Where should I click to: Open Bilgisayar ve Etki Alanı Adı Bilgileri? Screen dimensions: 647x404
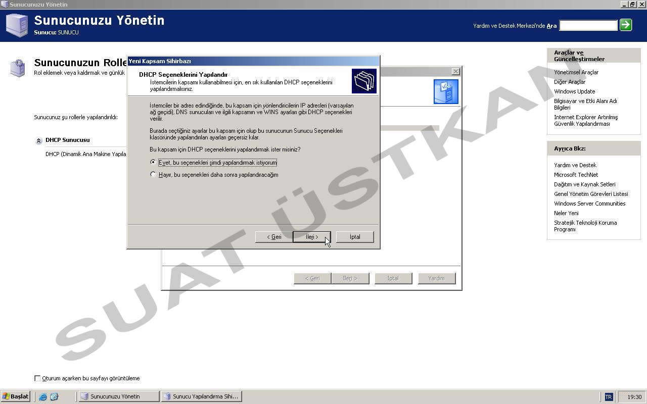click(x=585, y=104)
